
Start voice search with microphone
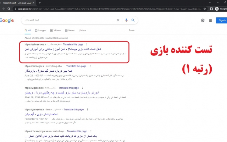click(x=126, y=20)
